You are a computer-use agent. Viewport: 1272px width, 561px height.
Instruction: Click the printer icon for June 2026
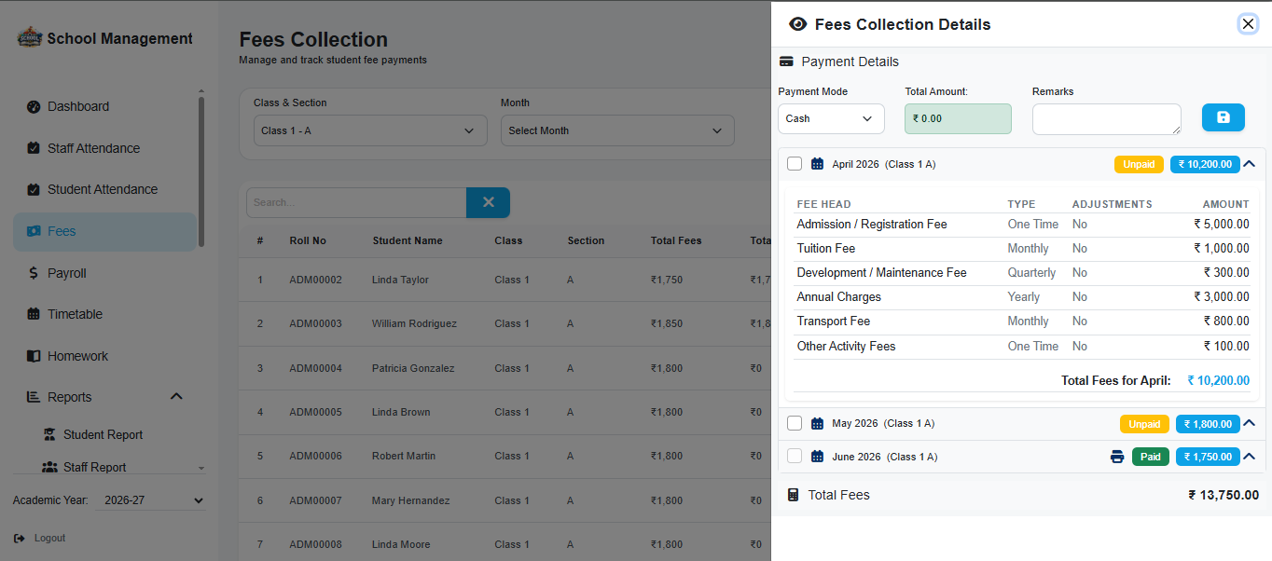[x=1116, y=457]
